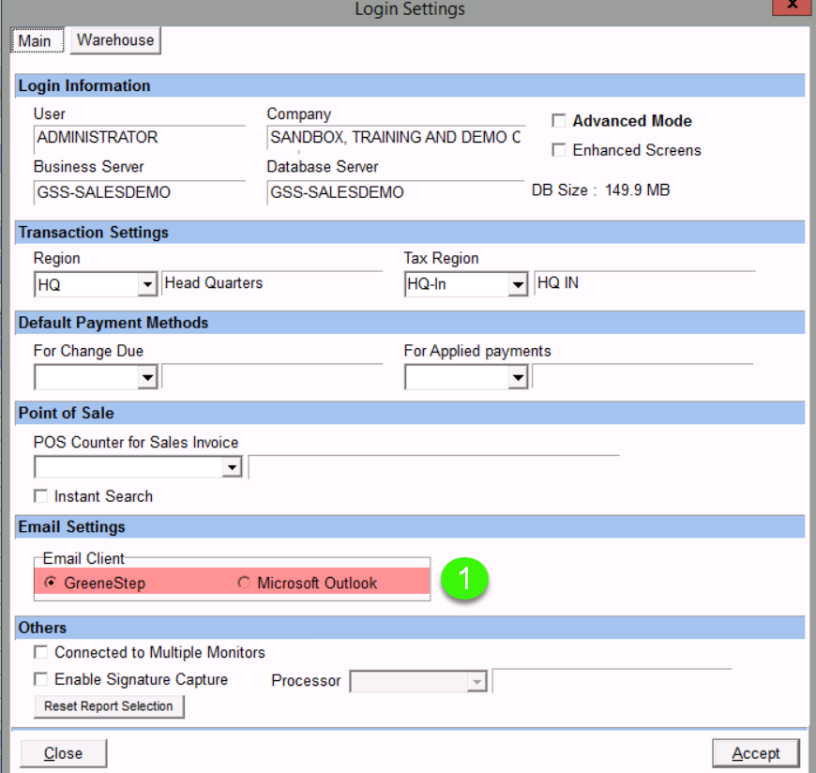Image resolution: width=816 pixels, height=773 pixels.
Task: Open POS Counter for Sales Invoice dropdown
Action: tap(233, 467)
